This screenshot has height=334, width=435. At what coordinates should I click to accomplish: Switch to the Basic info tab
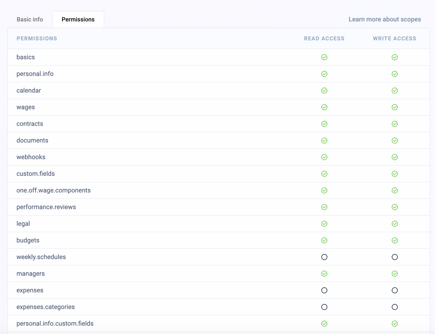[30, 19]
